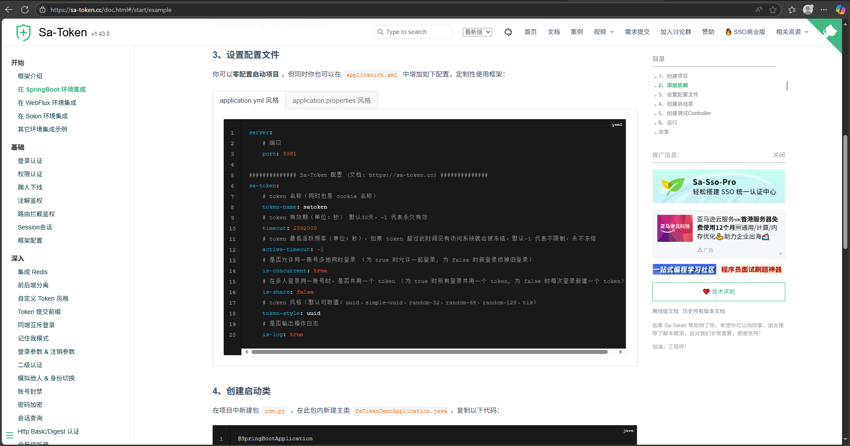Click the right arrow of code scrollbar
850x446 pixels.
point(621,352)
